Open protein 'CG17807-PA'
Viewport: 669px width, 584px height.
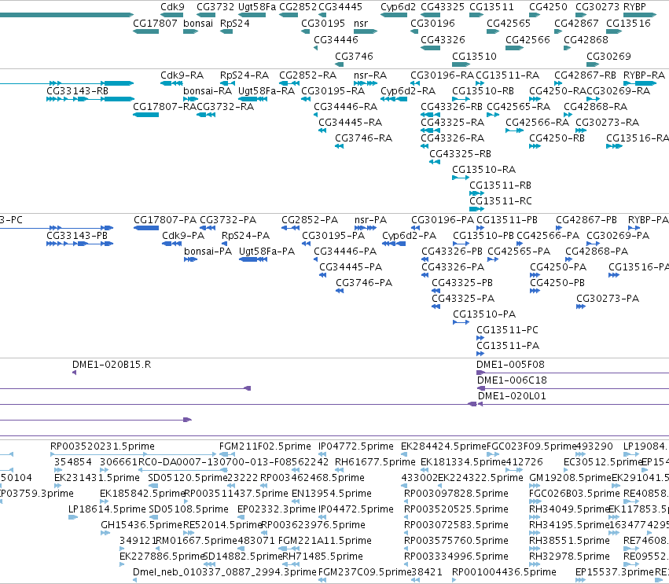click(x=165, y=220)
